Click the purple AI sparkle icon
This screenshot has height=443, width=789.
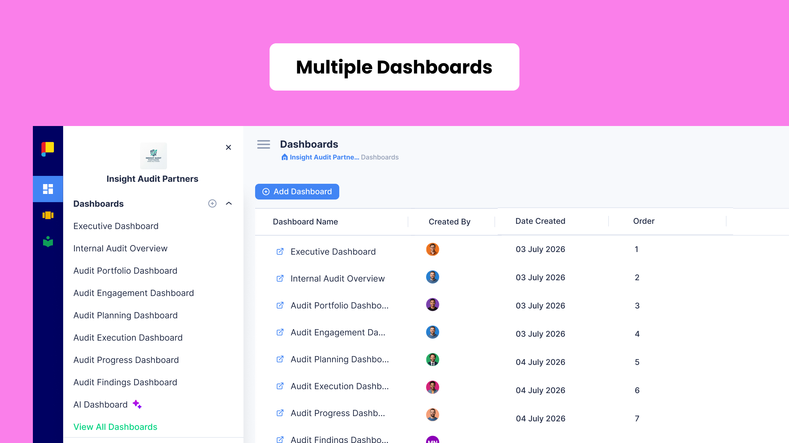pos(137,404)
